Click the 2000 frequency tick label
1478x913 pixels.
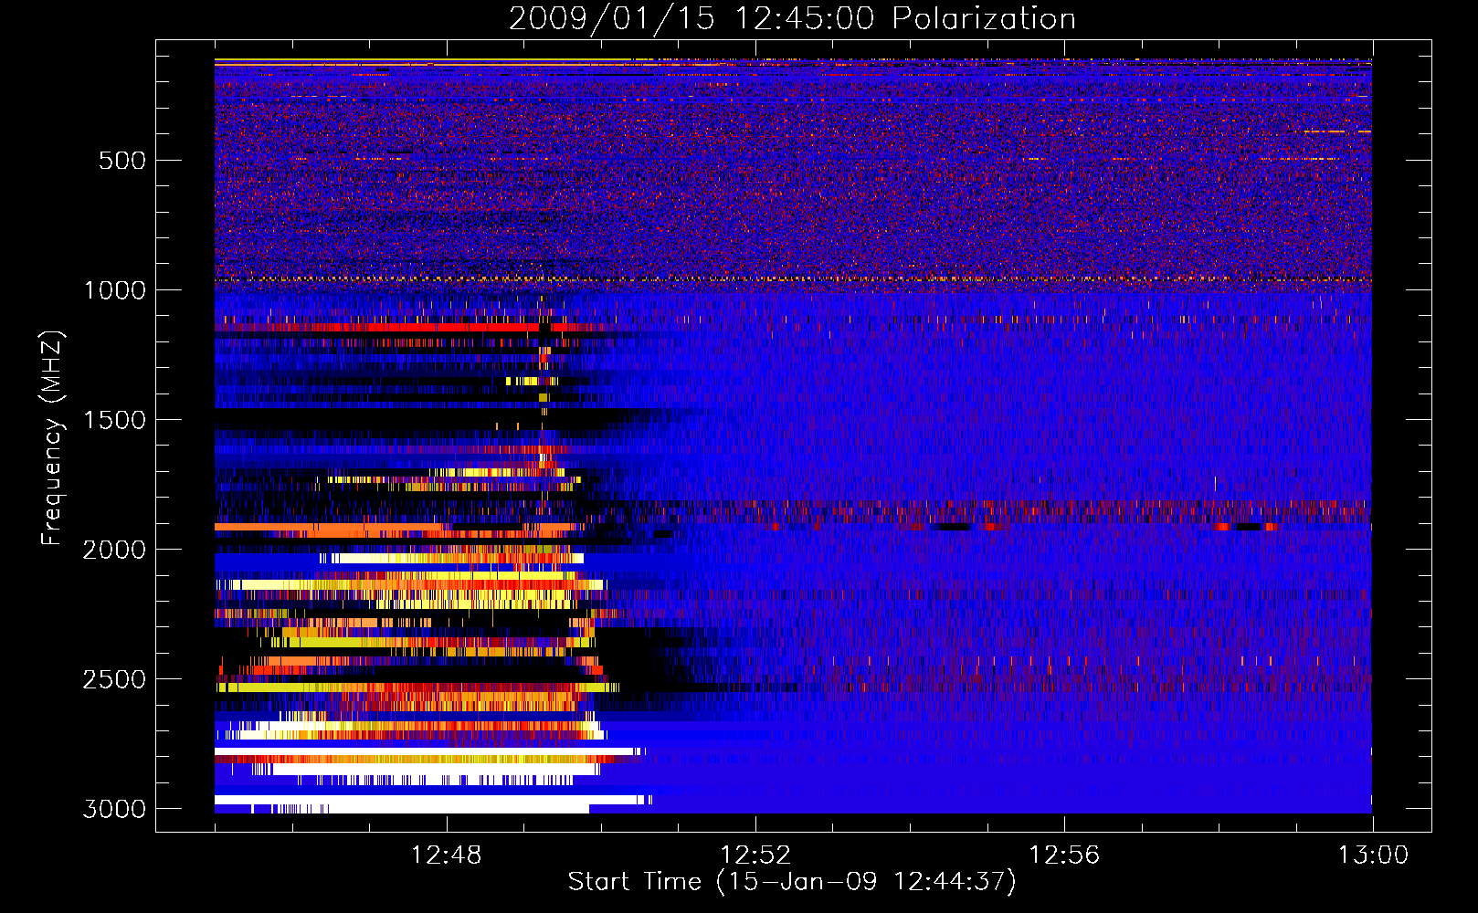pyautogui.click(x=114, y=550)
